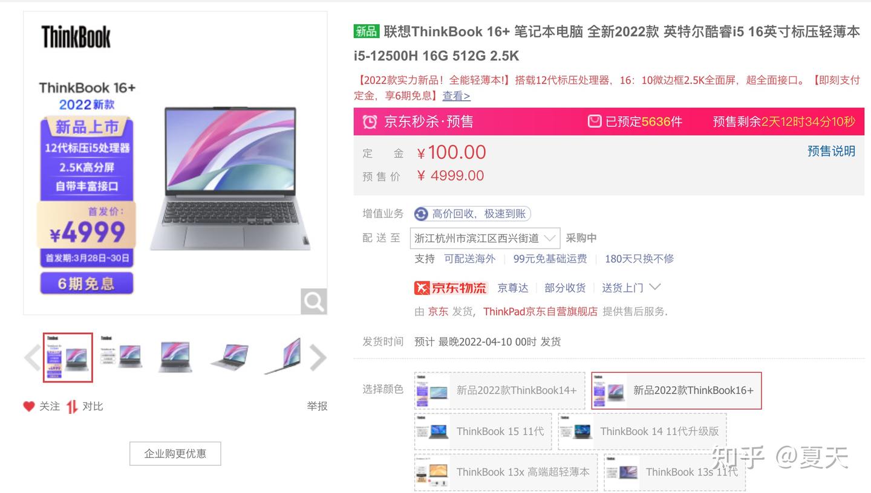Show previous thumbnails with left arrow
871x493 pixels.
coord(32,358)
